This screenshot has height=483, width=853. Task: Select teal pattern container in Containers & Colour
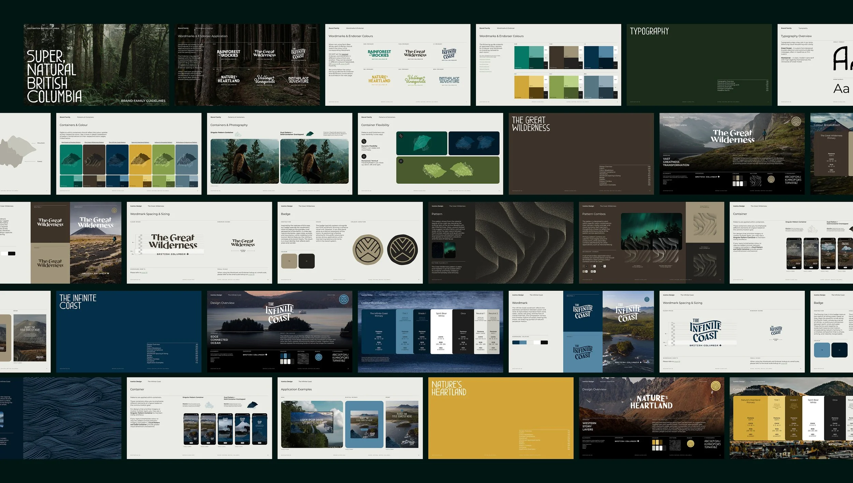(x=71, y=159)
